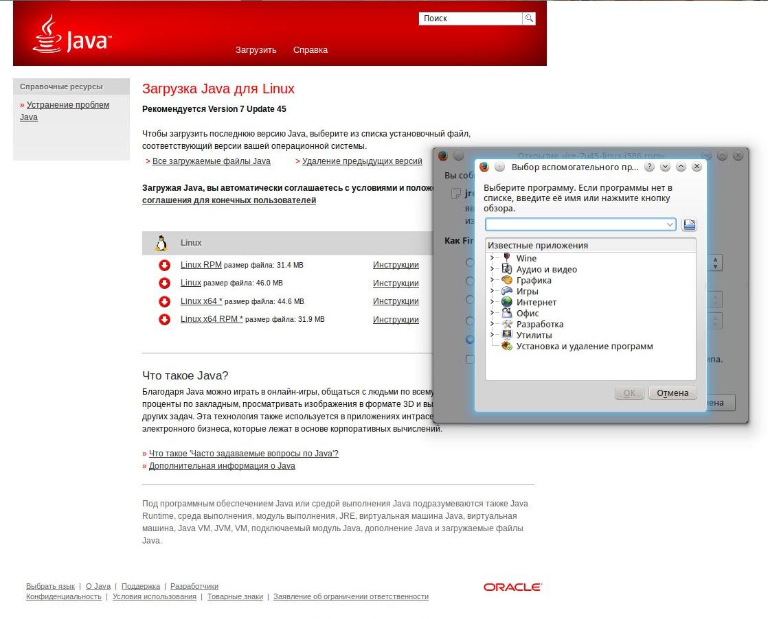The height and width of the screenshot is (619, 768).
Task: Click the browse file icon button in helper dialog
Action: pos(689,224)
